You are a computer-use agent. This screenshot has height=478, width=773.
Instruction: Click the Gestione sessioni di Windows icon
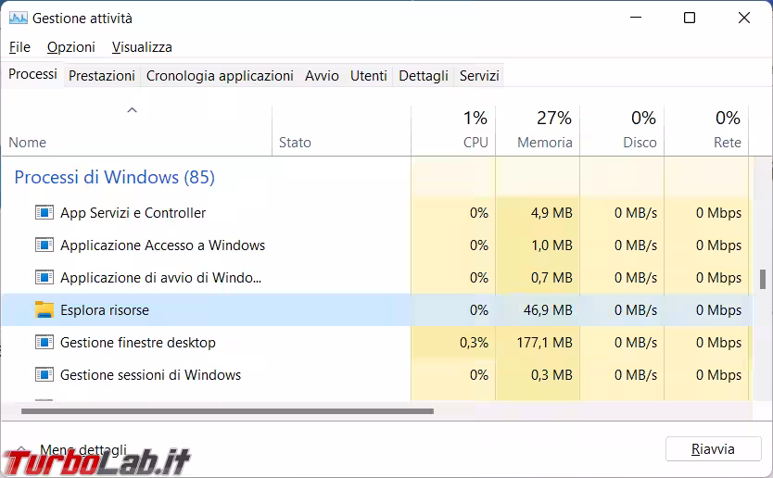coord(44,375)
